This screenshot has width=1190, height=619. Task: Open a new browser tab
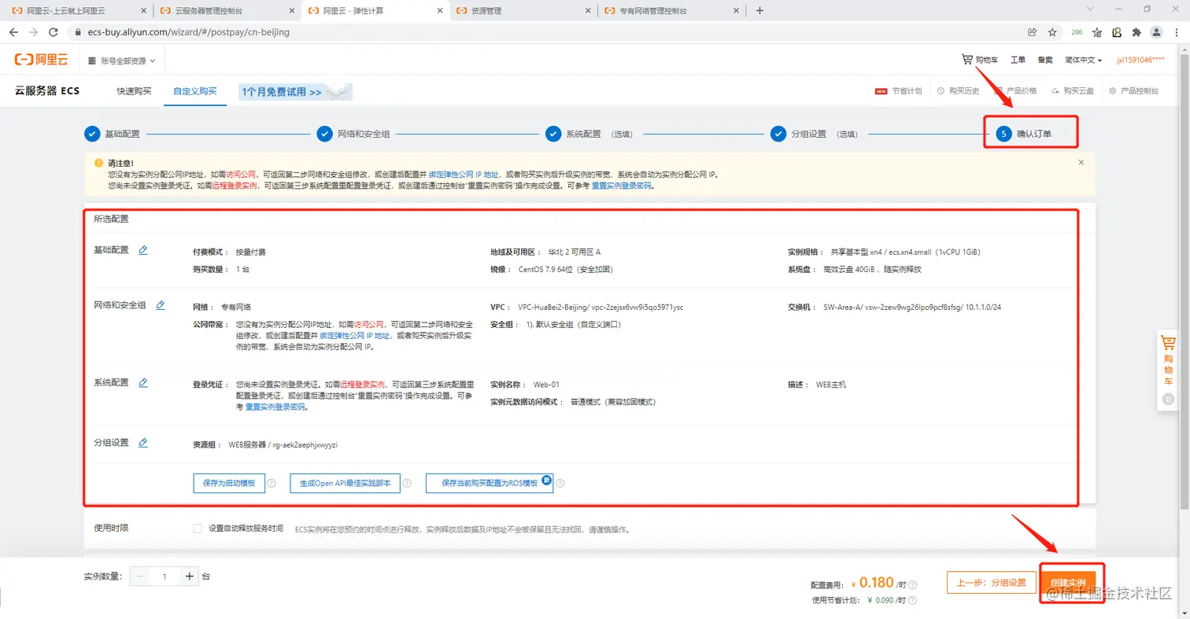[x=759, y=11]
